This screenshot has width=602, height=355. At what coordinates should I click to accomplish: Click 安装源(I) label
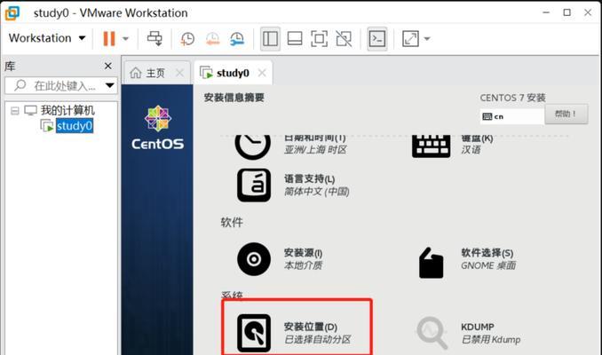[x=303, y=253]
